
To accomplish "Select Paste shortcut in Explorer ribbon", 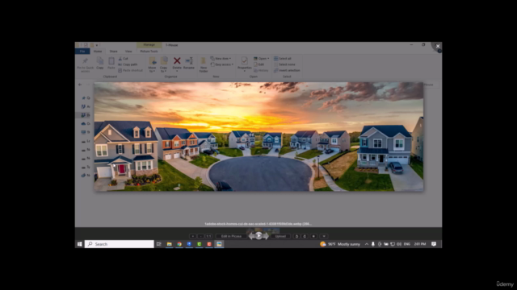I will [x=131, y=70].
